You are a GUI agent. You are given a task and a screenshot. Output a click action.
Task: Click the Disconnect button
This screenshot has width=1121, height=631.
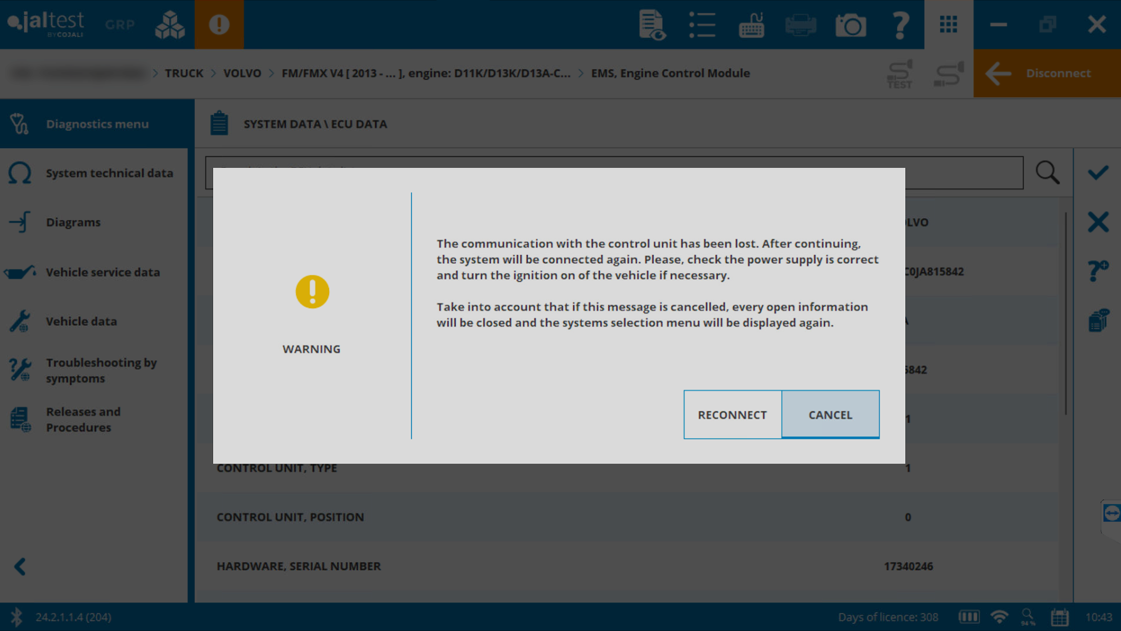tap(1046, 73)
